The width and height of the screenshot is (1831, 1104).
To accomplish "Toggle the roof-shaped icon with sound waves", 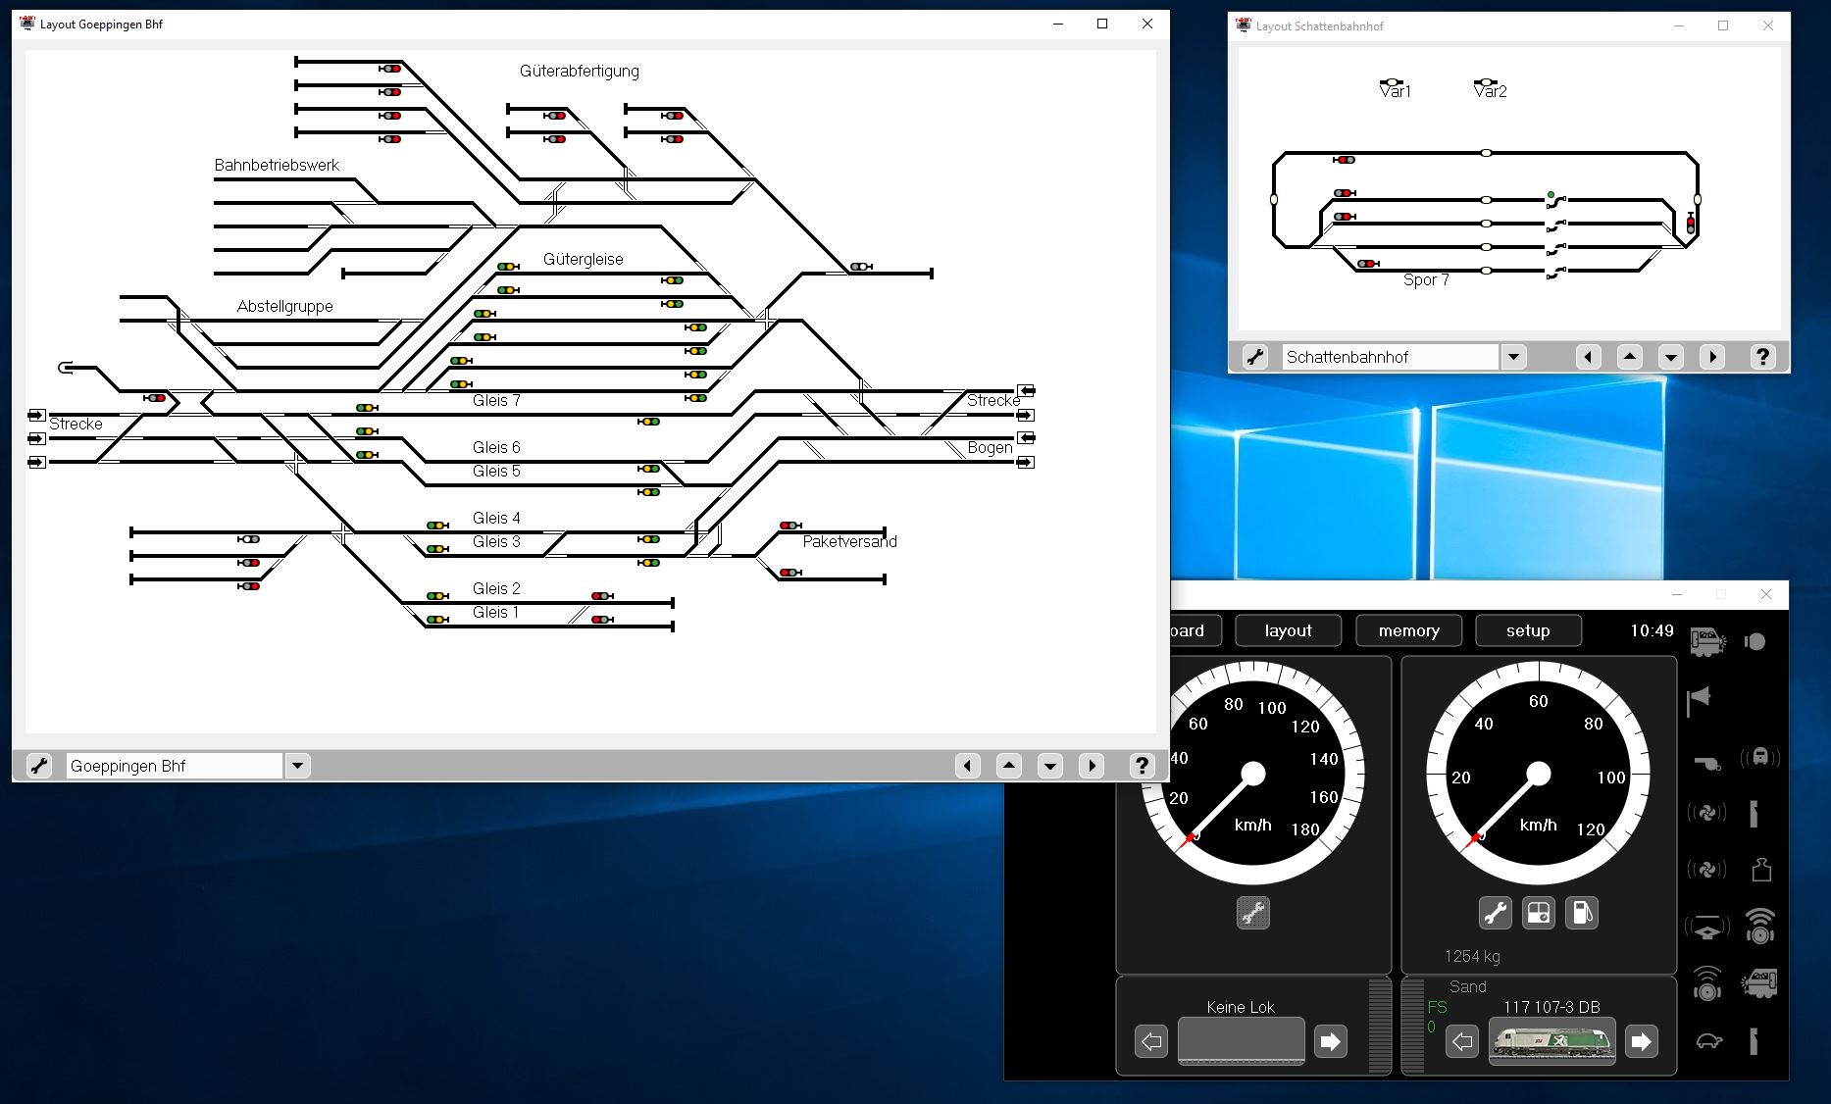I will tap(1706, 927).
